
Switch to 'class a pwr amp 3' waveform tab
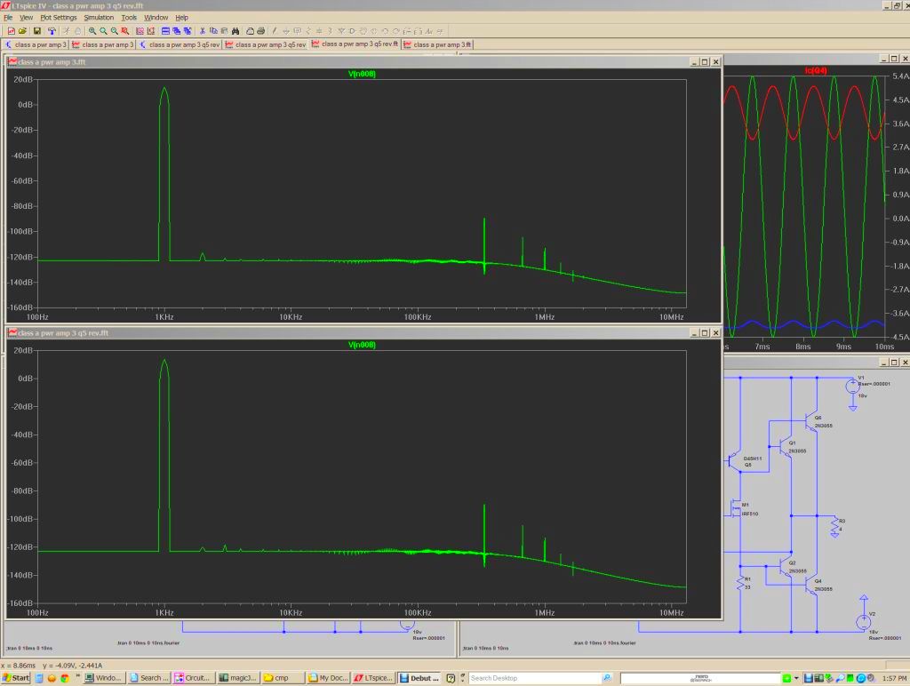click(x=103, y=44)
